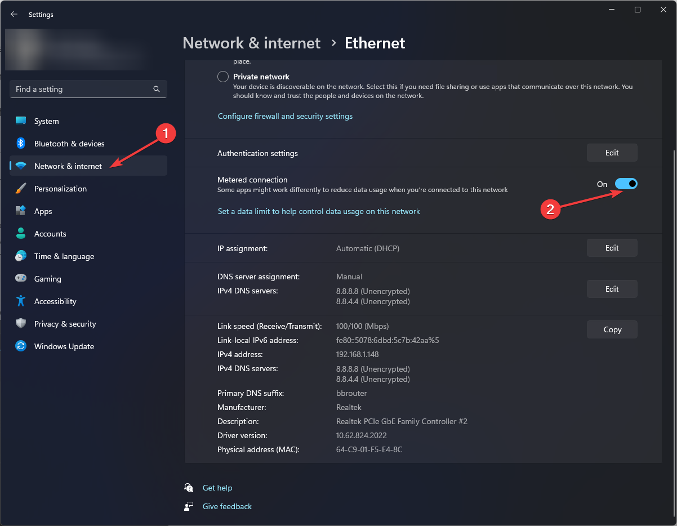677x526 pixels.
Task: Open Gaming via its controller icon
Action: 21,279
